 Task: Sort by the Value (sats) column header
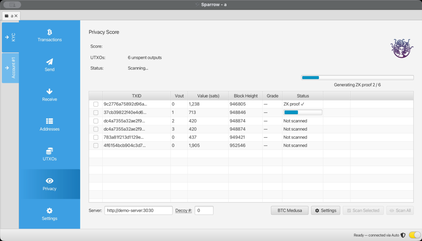208,96
